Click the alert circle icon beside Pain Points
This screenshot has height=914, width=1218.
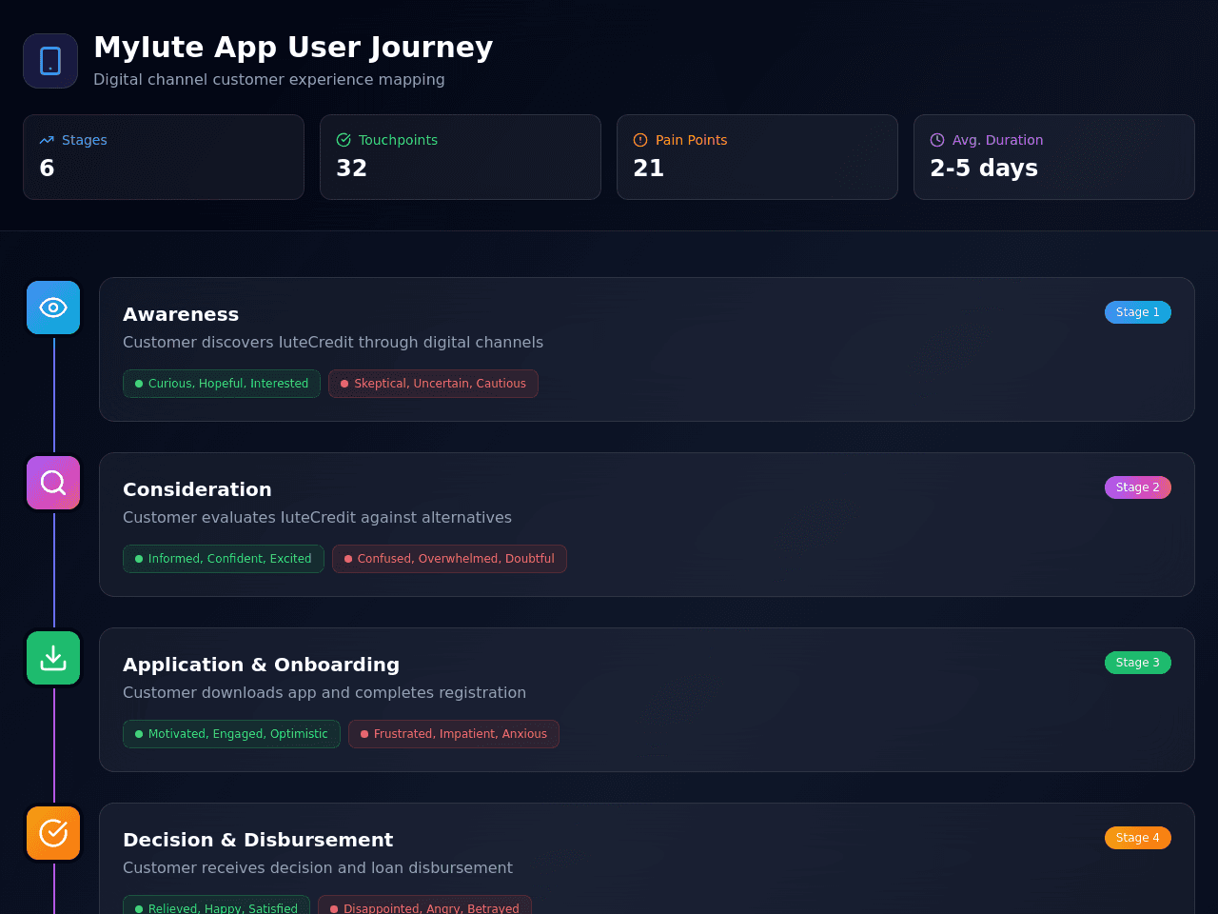[x=640, y=140]
